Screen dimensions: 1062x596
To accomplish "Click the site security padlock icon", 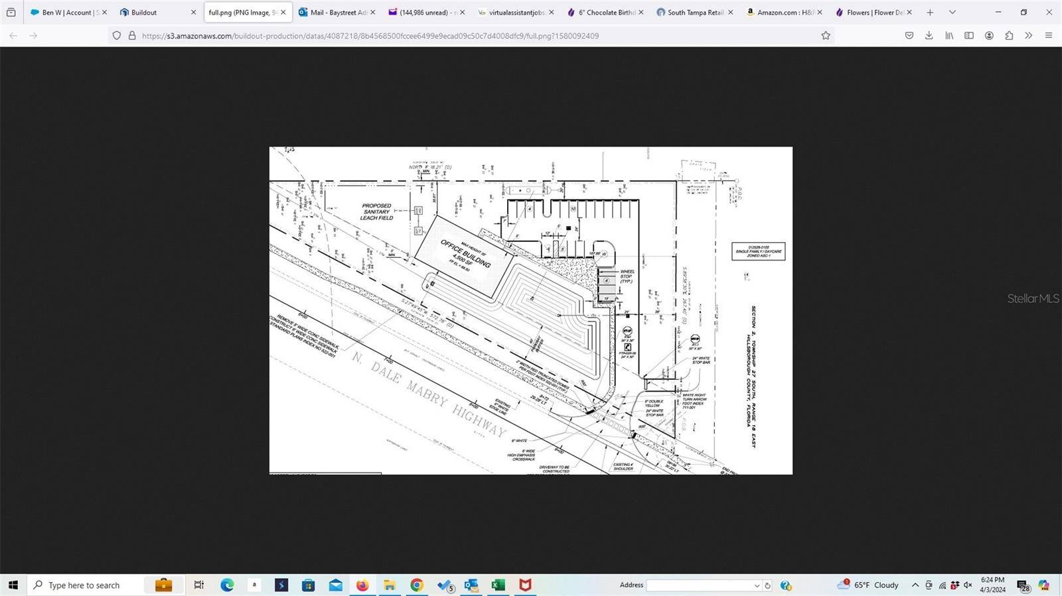I will tap(132, 35).
